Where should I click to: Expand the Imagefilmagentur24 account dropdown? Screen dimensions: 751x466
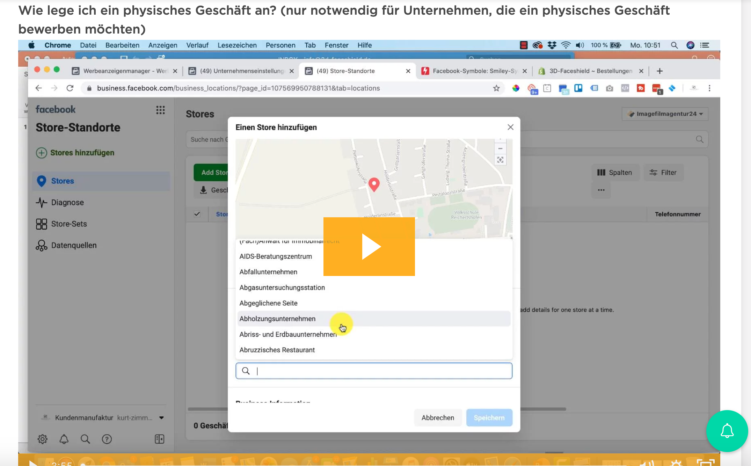click(665, 114)
